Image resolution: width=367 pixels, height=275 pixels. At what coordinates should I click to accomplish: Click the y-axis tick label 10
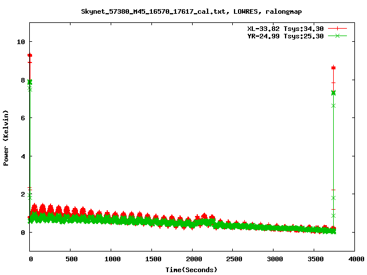[21, 42]
